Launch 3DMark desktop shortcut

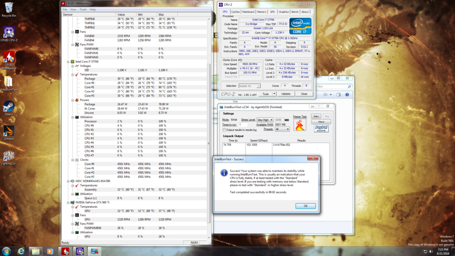coord(9,133)
